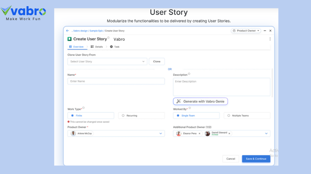Screen dimensions: 311x174
Task: Open the Product Owner role dropdown
Action: tap(246, 30)
